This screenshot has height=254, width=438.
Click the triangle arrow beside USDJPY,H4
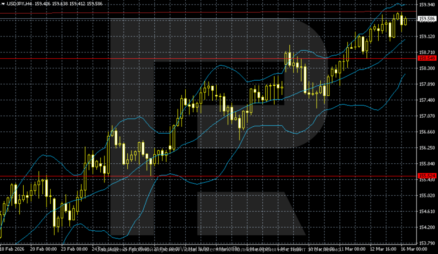pos(3,3)
